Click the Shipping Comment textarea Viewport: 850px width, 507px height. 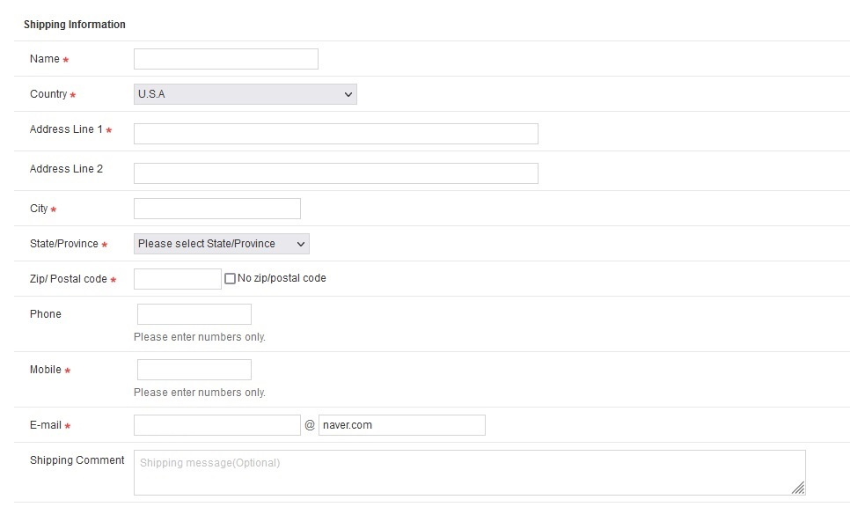pyautogui.click(x=470, y=473)
